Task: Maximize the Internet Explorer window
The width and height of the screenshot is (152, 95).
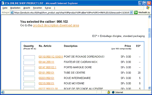Action: pos(145,3)
